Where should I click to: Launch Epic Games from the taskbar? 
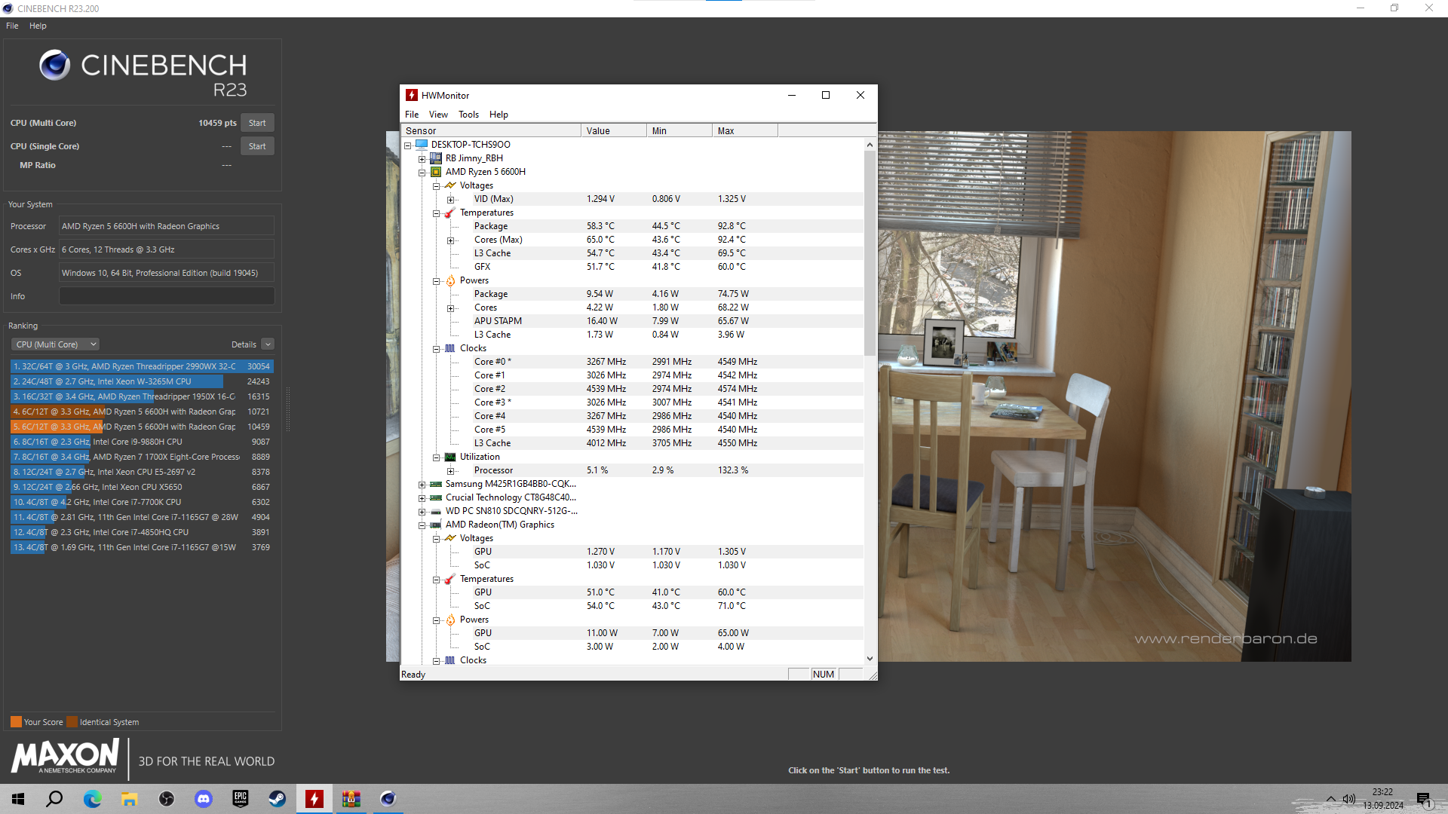click(241, 799)
